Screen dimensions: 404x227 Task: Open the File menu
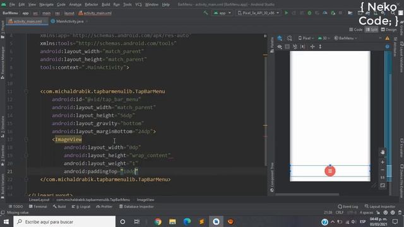pyautogui.click(x=12, y=4)
